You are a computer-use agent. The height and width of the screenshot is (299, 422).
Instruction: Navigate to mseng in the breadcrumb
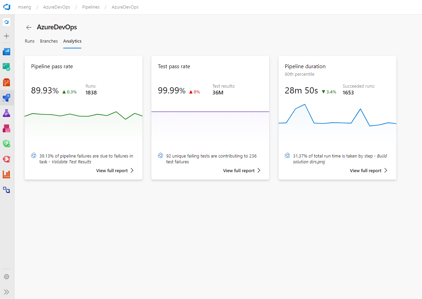[24, 7]
